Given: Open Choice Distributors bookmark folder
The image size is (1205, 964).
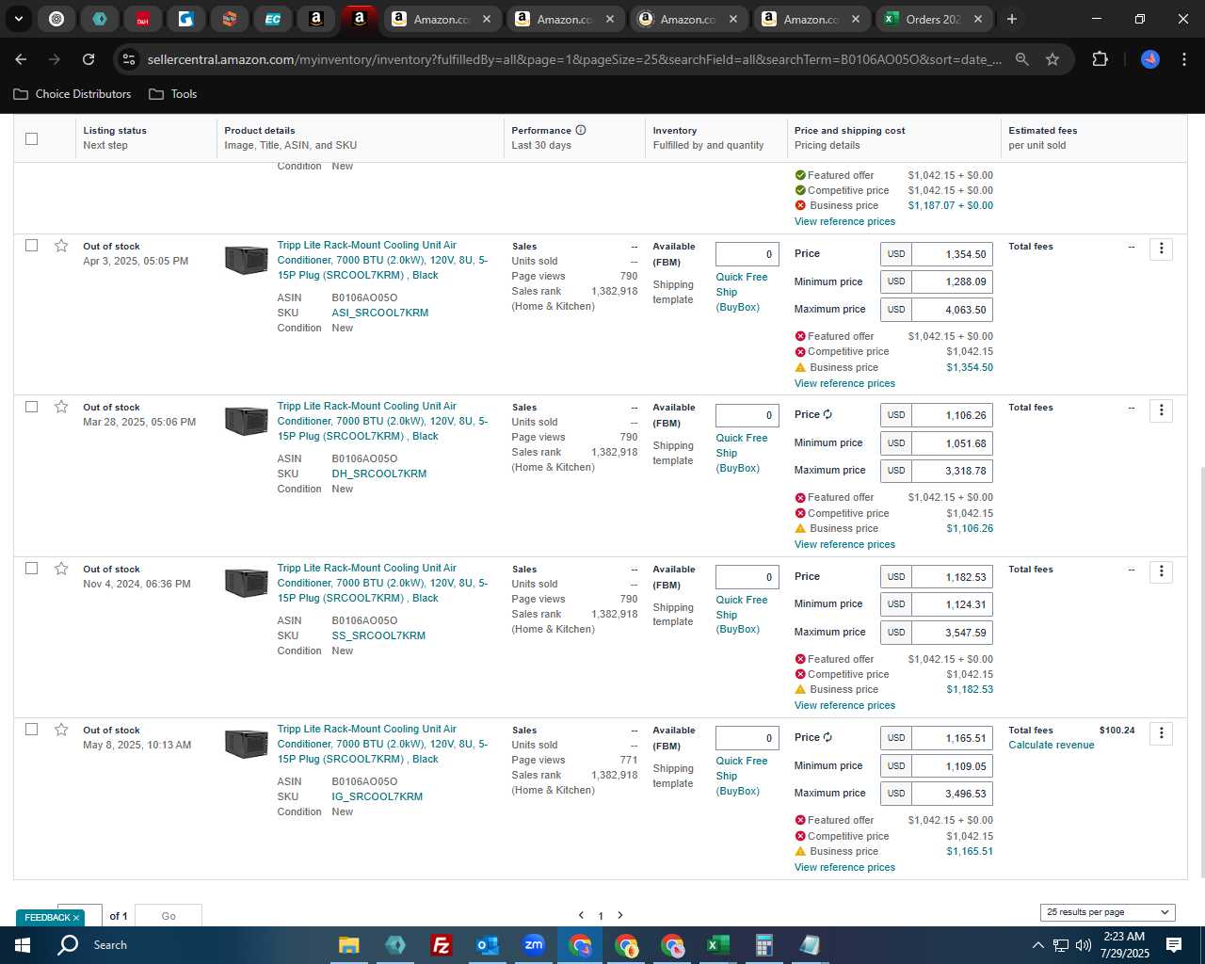Looking at the screenshot, I should tap(72, 94).
